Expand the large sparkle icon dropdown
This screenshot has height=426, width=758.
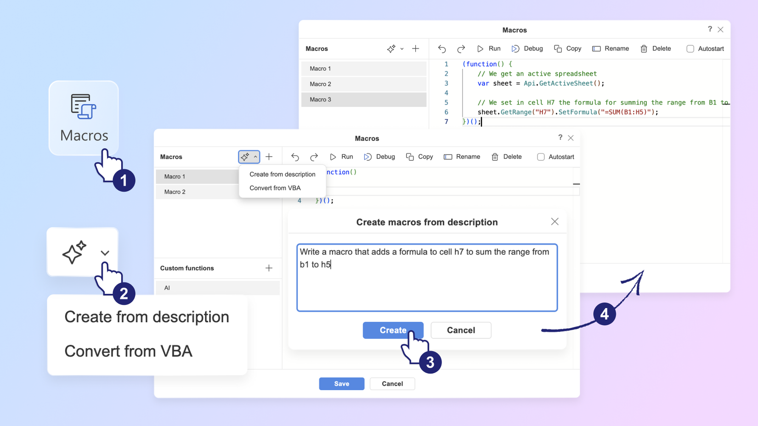(x=105, y=252)
